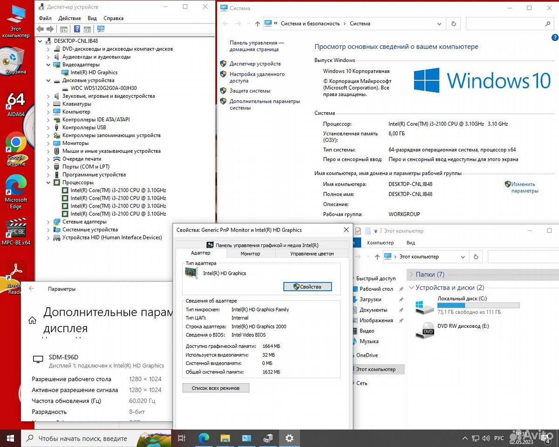
Task: Select Локальный диск (C:) usage bar
Action: click(478, 305)
